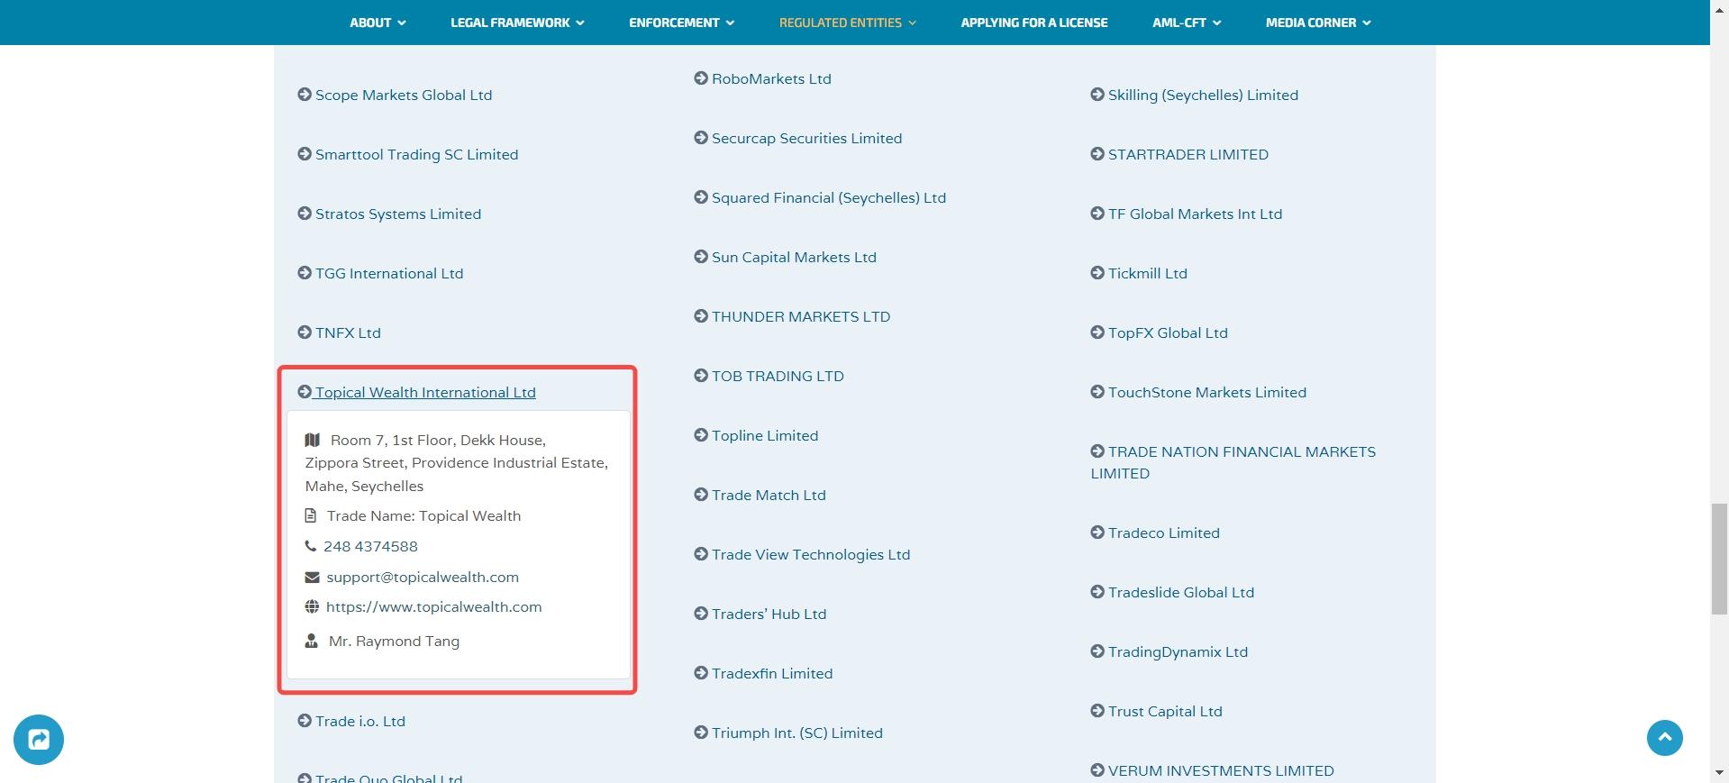1729x783 pixels.
Task: Click the map icon beside Room 7 address
Action: pyautogui.click(x=313, y=440)
